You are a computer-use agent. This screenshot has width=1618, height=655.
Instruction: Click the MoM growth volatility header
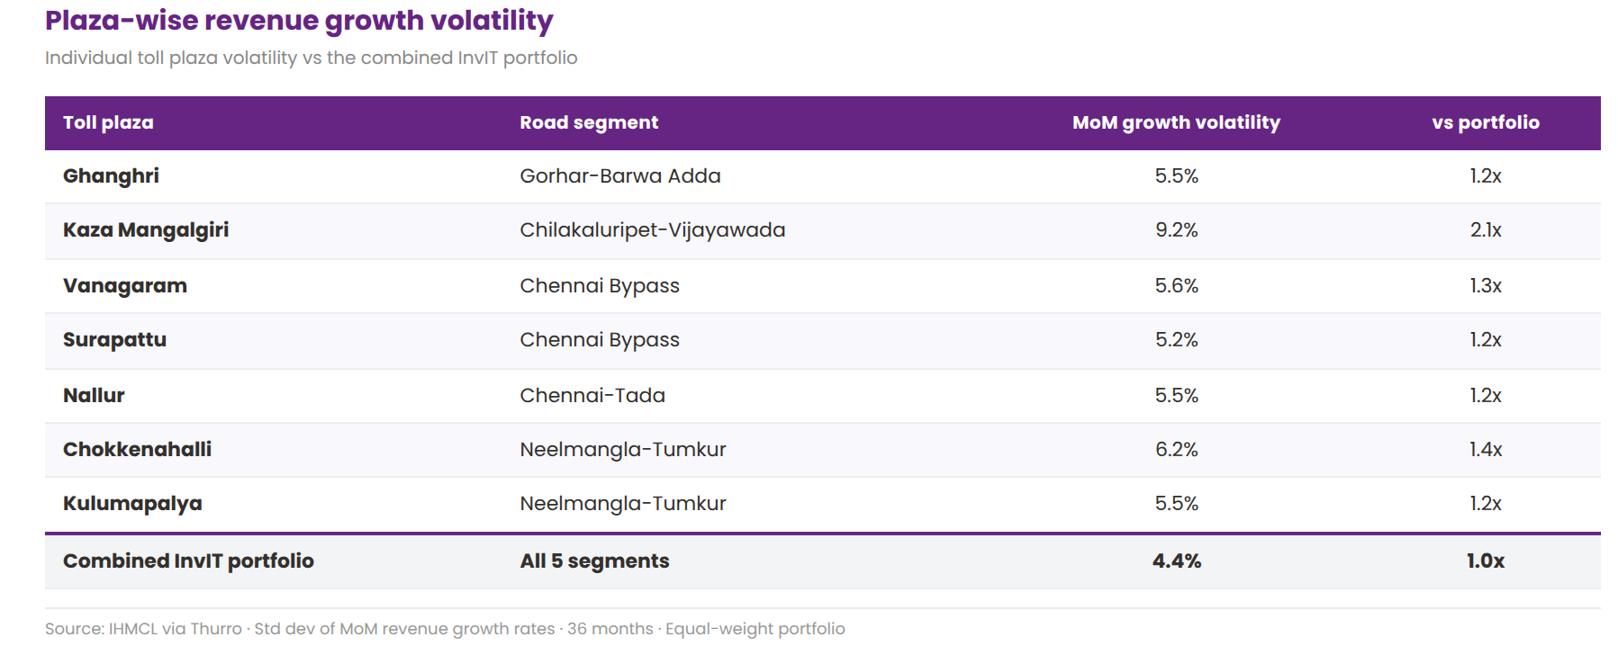(x=1176, y=123)
